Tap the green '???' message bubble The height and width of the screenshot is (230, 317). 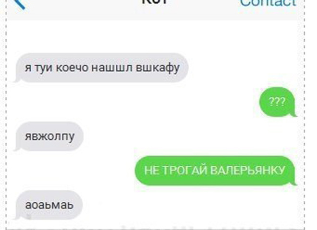277,102
